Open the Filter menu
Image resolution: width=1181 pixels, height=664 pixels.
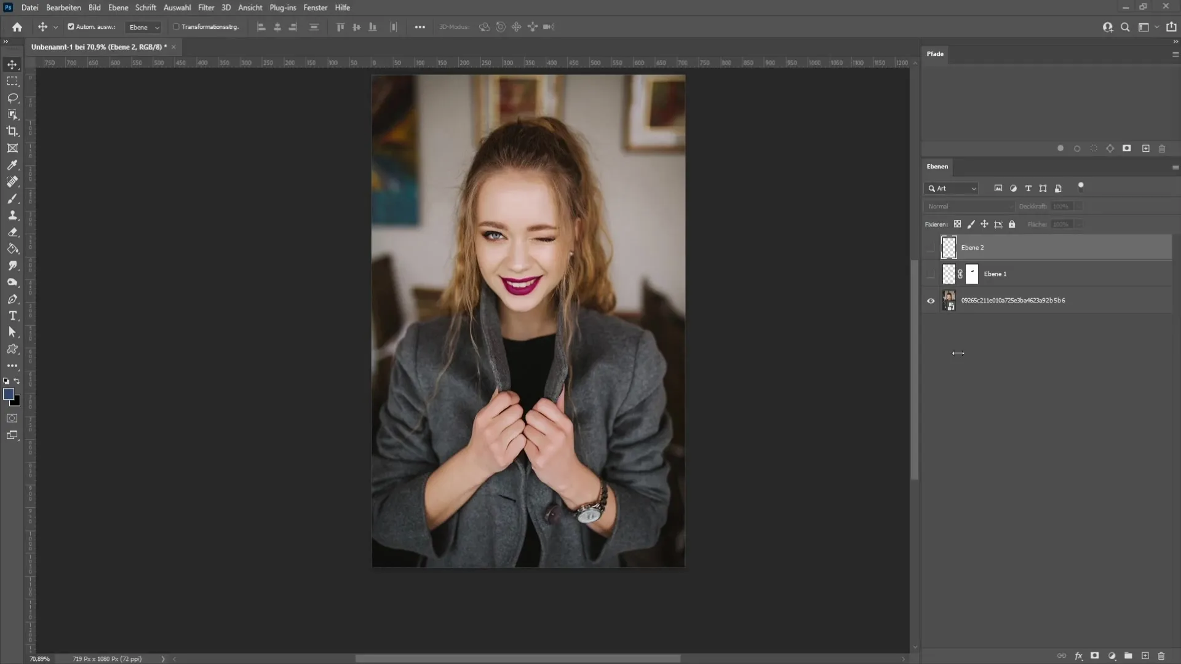pyautogui.click(x=206, y=7)
